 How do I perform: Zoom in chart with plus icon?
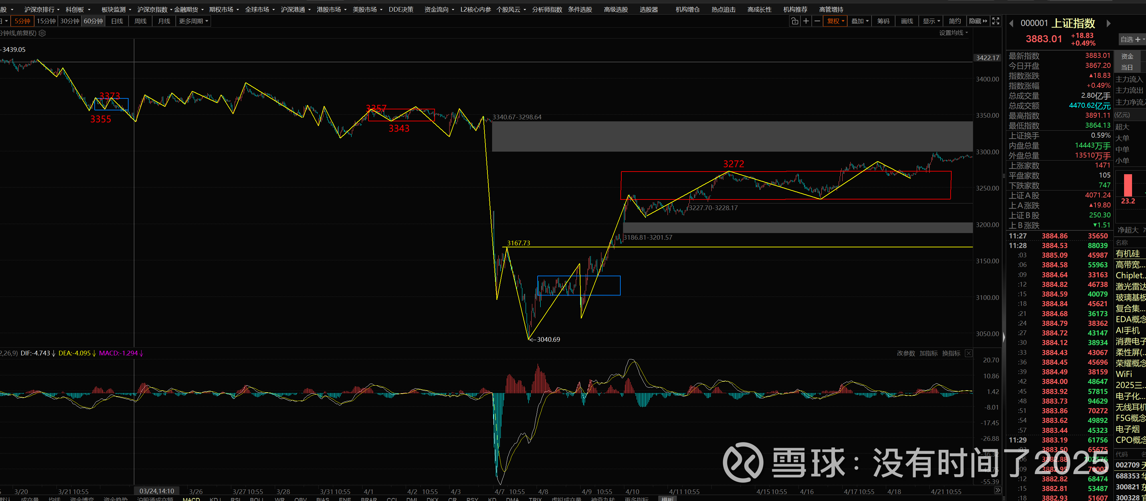pos(806,21)
